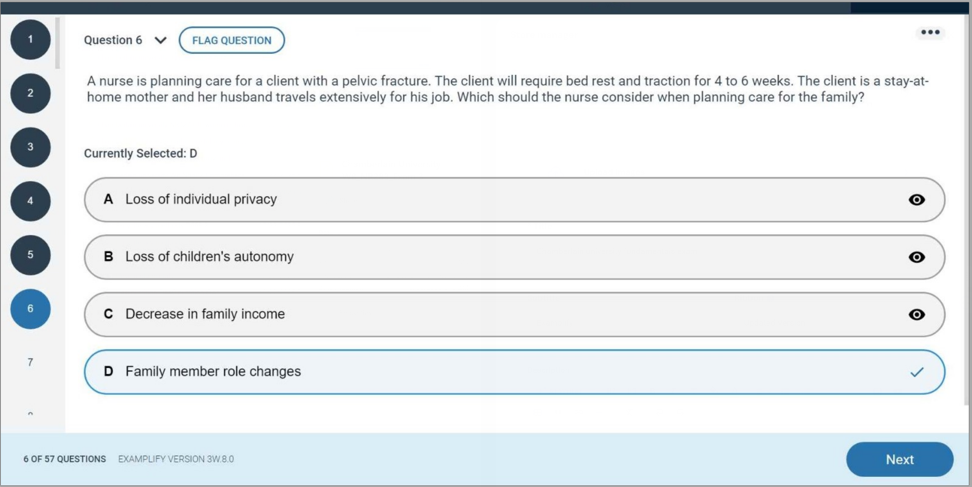Jump to question 2 in the sidebar
The width and height of the screenshot is (972, 487).
(x=30, y=93)
